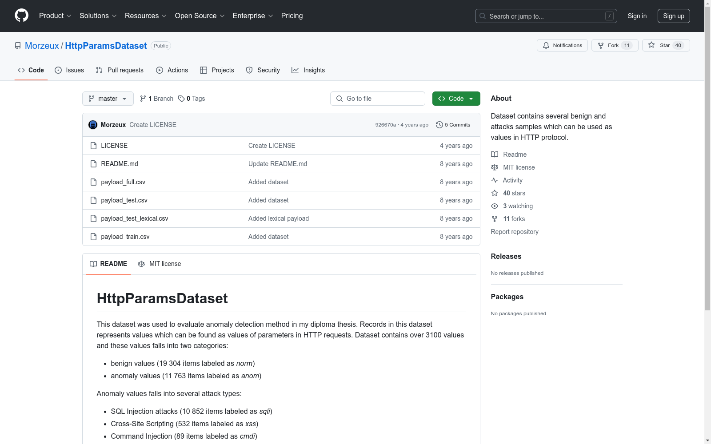The width and height of the screenshot is (711, 444).
Task: Click the slash shortcut icon in search box
Action: [x=609, y=16]
